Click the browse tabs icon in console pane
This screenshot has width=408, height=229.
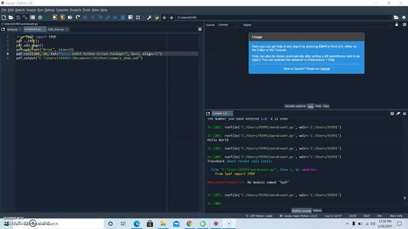[208, 113]
